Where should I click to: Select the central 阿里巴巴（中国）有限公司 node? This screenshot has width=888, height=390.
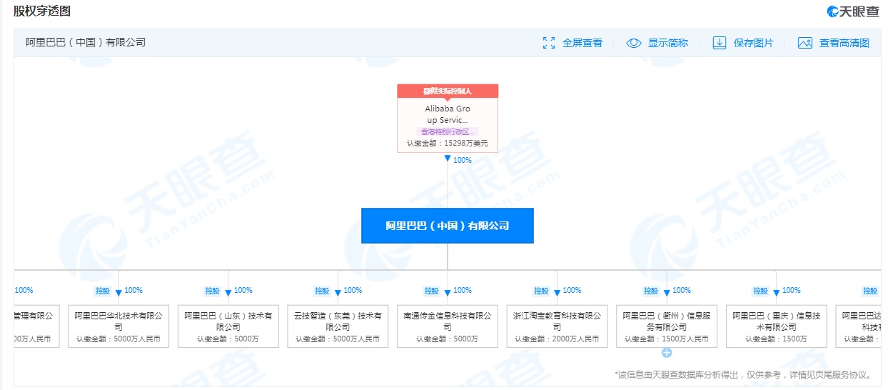pos(448,226)
